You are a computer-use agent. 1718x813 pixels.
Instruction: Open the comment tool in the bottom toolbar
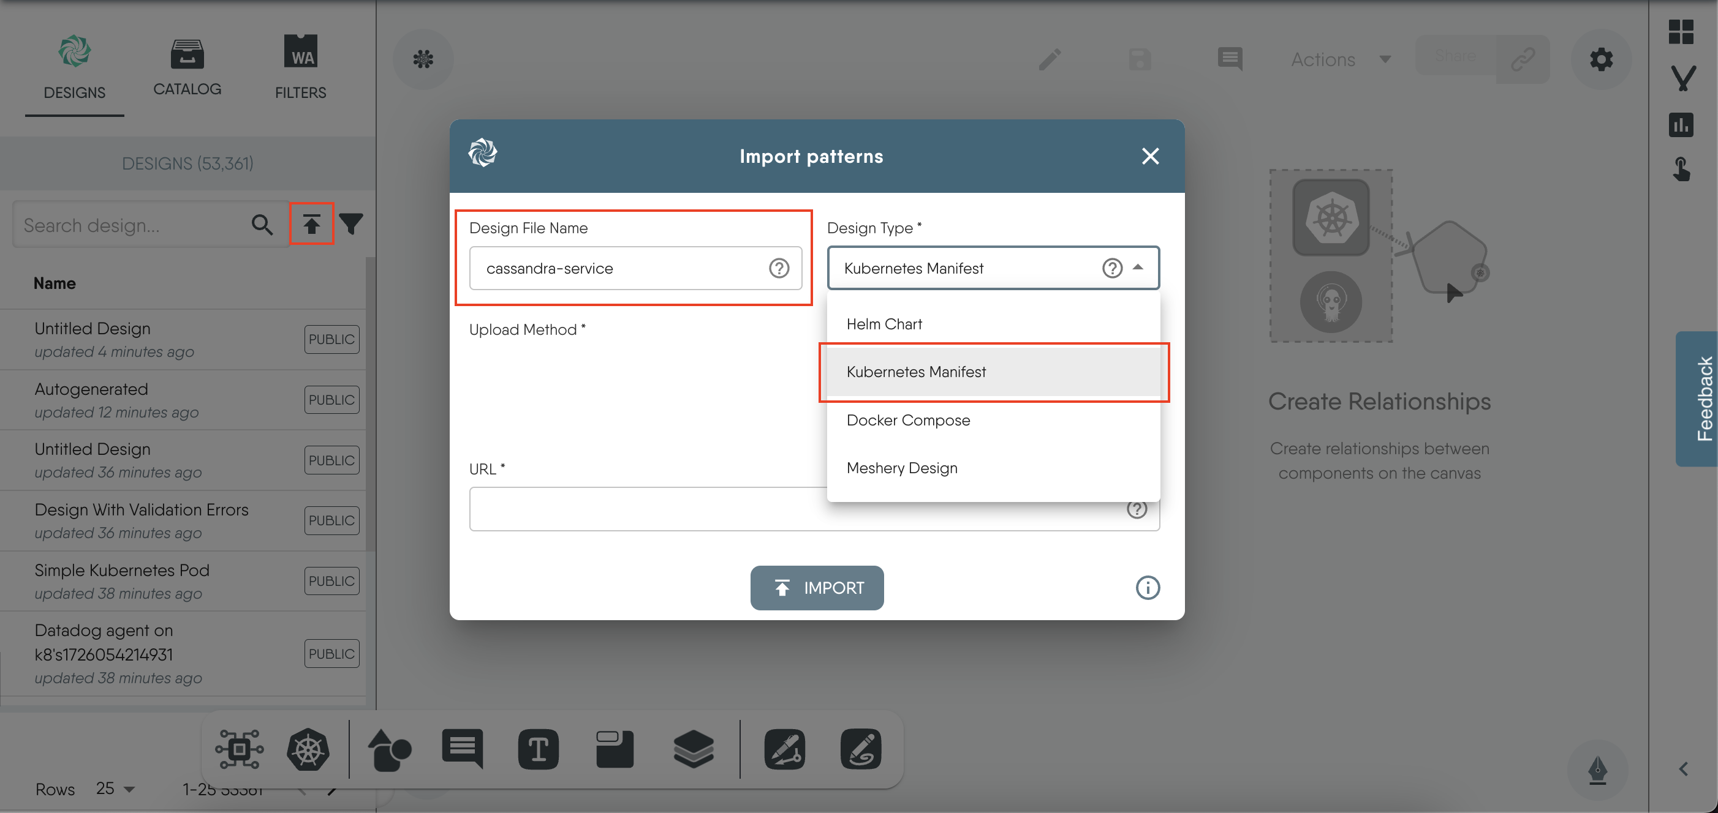point(461,749)
